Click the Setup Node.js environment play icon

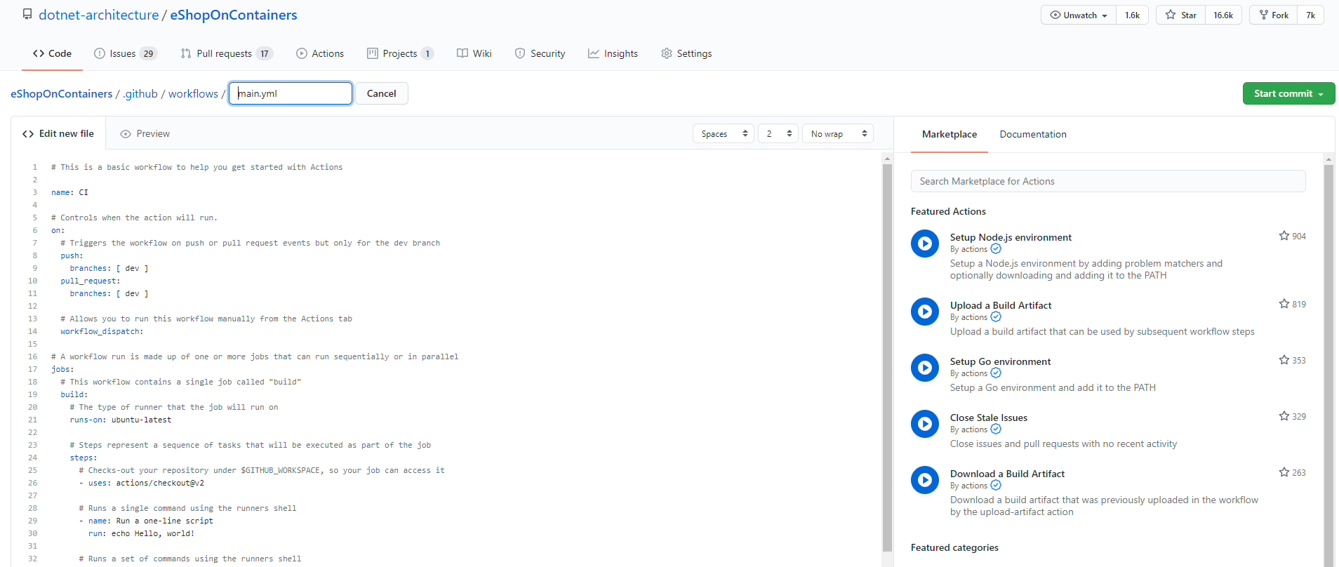925,244
